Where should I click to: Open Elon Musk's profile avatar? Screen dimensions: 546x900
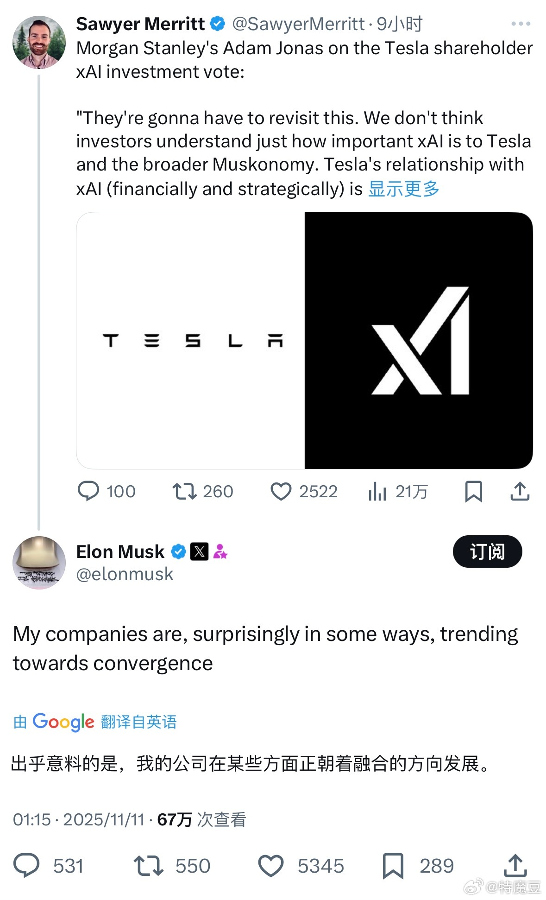(39, 563)
